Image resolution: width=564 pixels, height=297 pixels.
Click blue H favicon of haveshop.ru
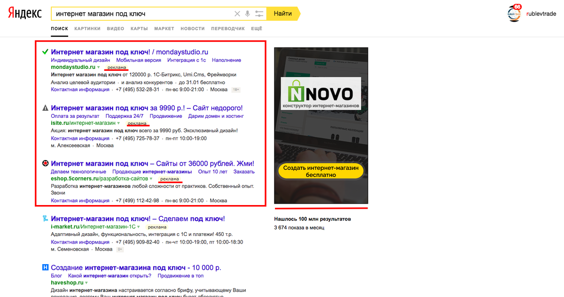45,267
